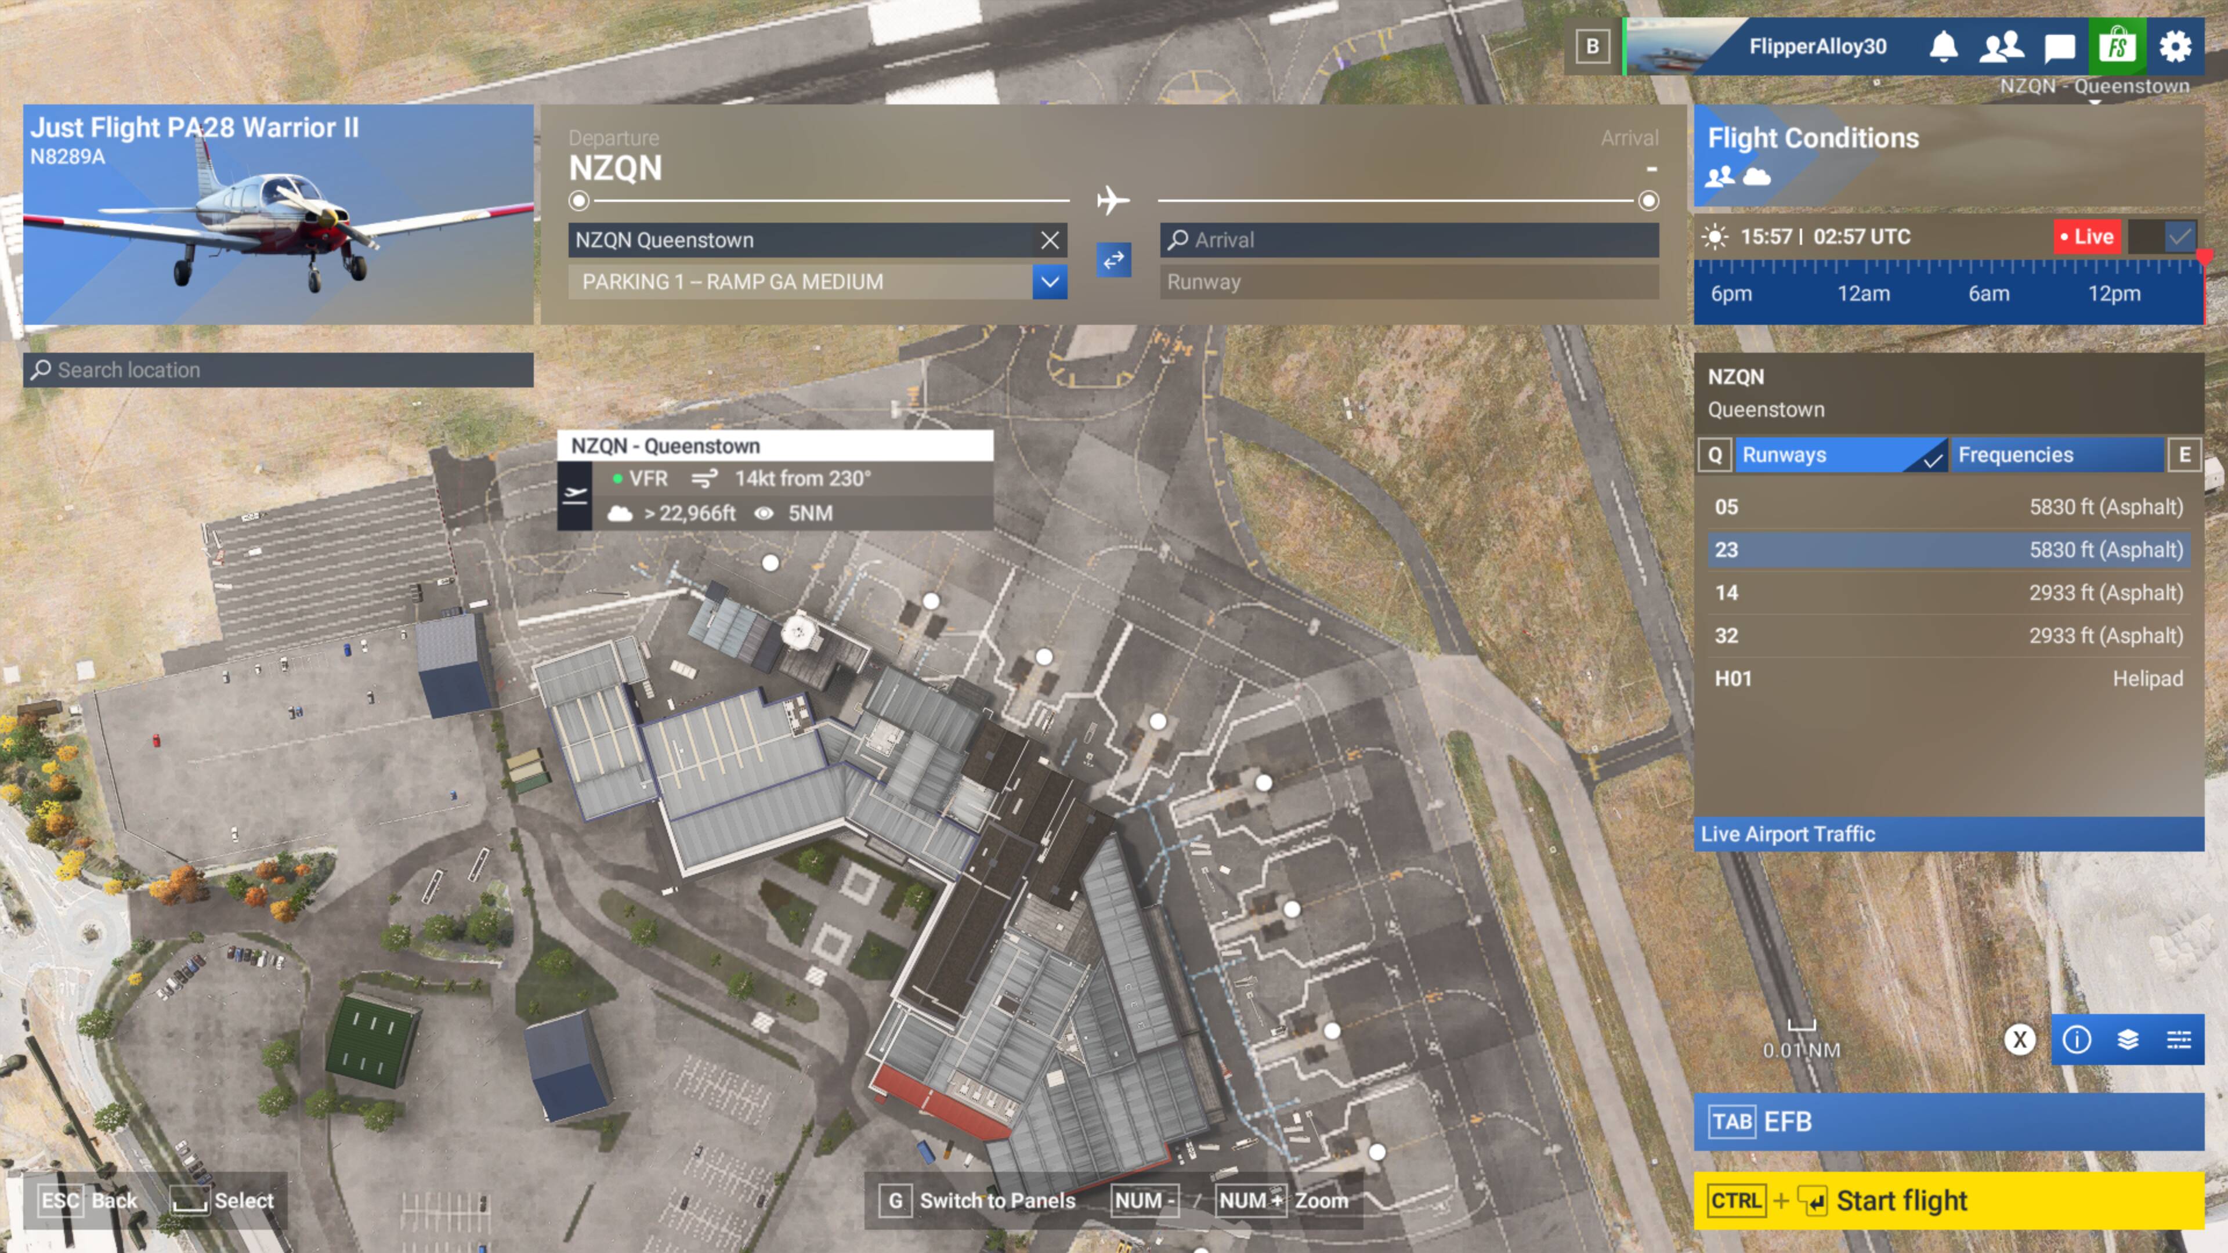Click the map info icon
This screenshot has width=2228, height=1253.
(2077, 1040)
